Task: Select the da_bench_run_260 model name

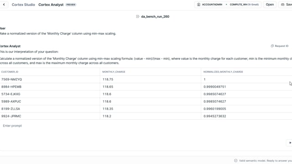Action: pyautogui.click(x=155, y=16)
